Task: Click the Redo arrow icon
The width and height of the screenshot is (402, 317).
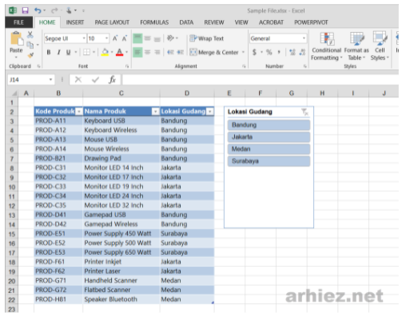Action: tap(54, 10)
